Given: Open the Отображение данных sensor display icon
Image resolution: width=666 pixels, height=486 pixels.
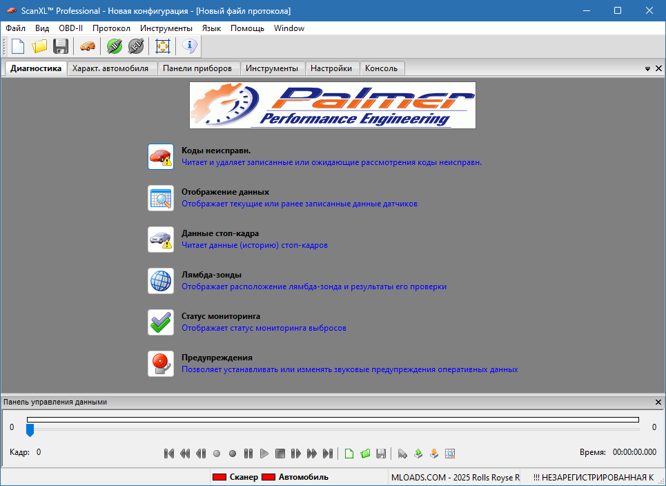Looking at the screenshot, I should point(159,197).
